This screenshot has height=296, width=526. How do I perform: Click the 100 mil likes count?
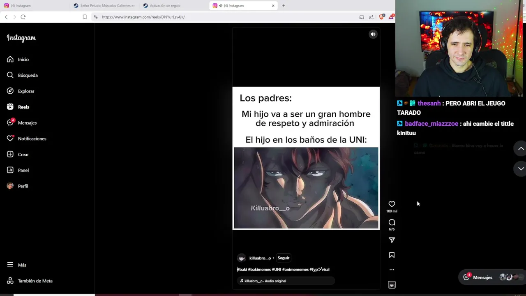point(392,211)
